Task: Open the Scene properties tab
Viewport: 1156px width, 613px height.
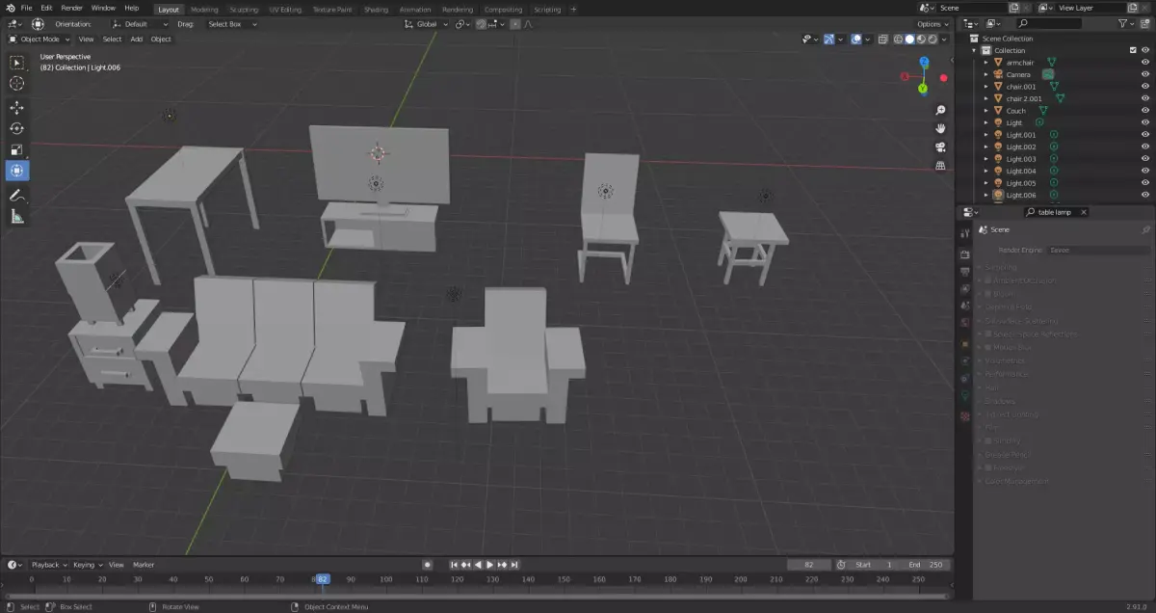Action: tap(964, 306)
